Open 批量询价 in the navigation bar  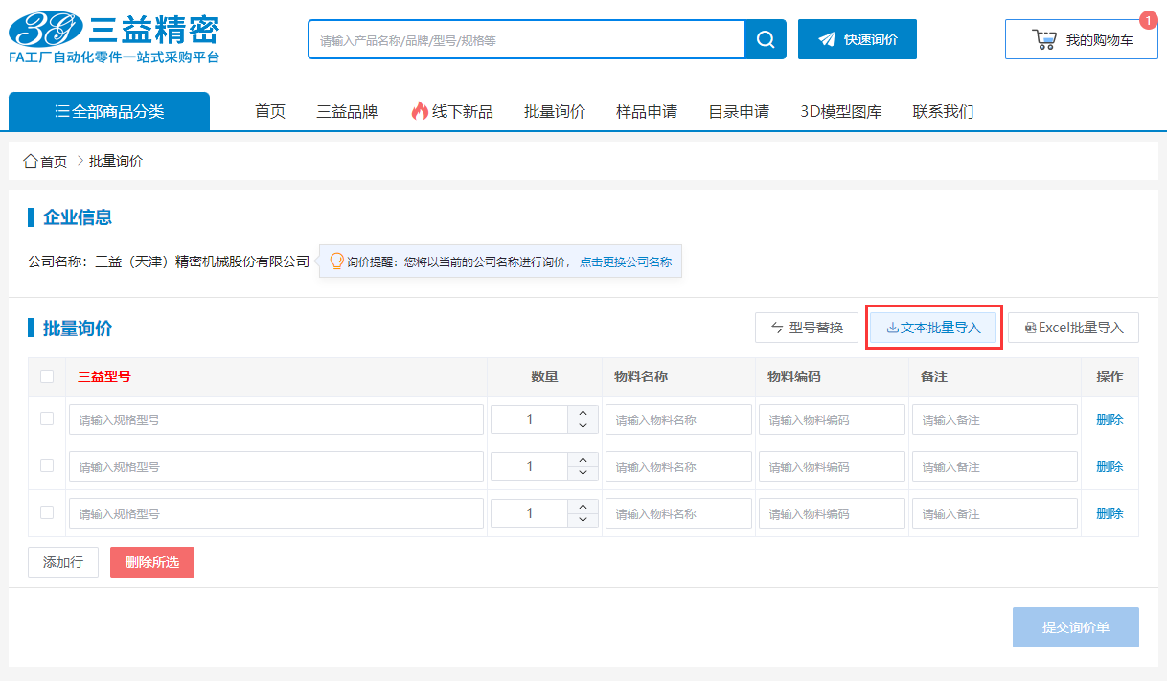(x=555, y=112)
